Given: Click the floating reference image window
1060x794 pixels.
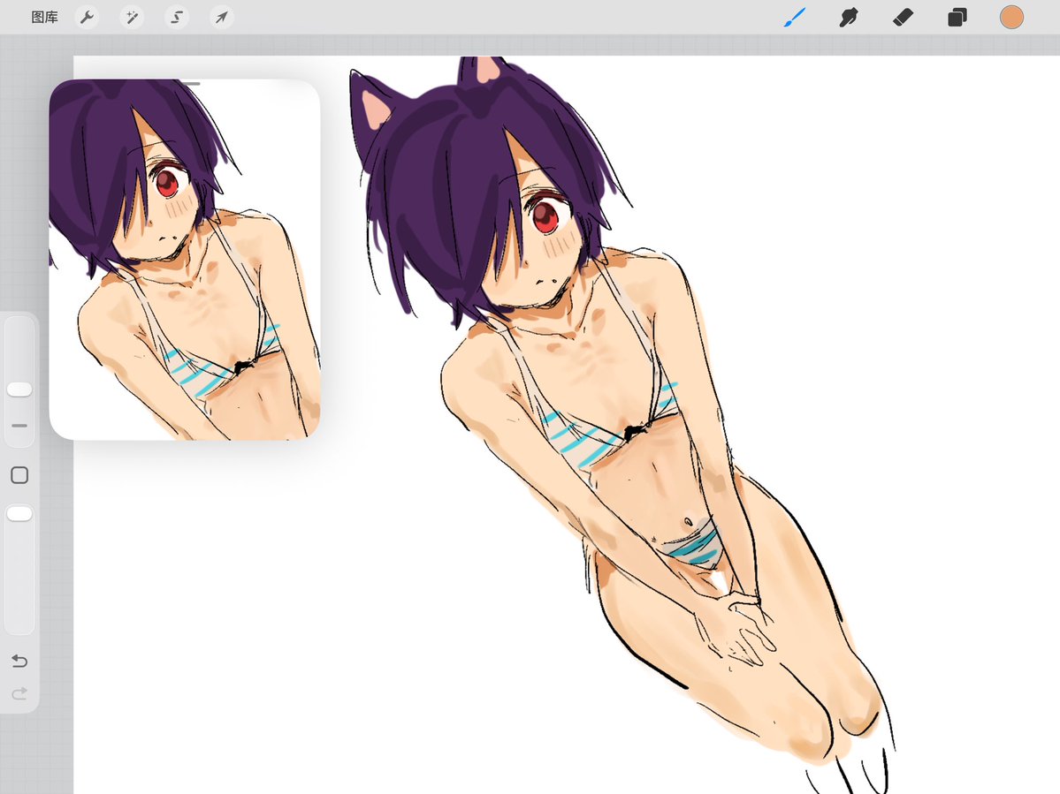Looking at the screenshot, I should point(185,260).
